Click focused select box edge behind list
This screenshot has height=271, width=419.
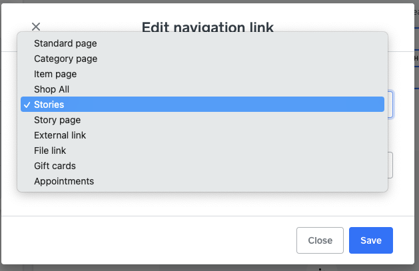[390, 105]
